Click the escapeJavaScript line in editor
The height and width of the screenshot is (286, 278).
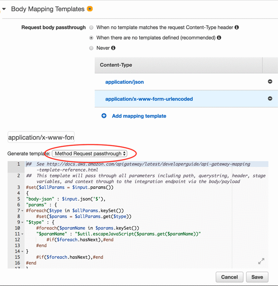pos(118,234)
